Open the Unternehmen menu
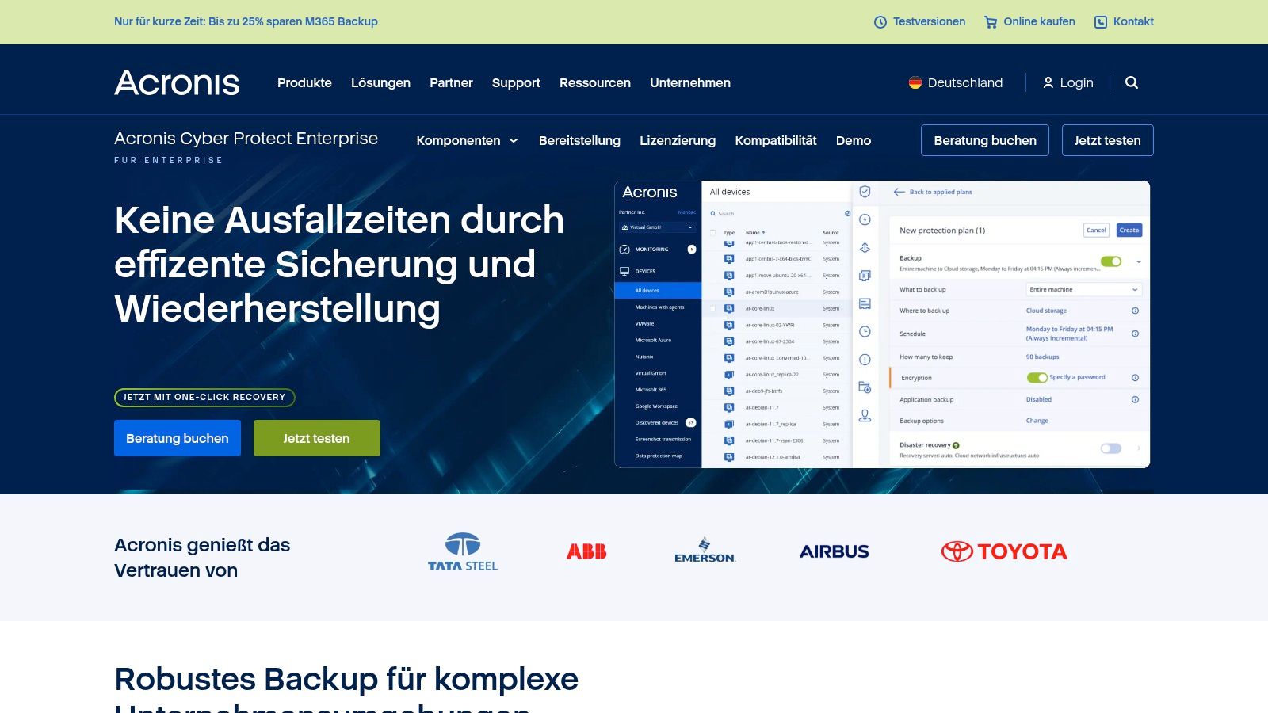The image size is (1268, 713). 690,82
